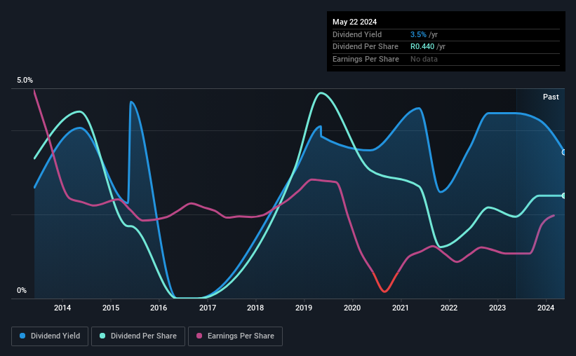The image size is (576, 356).
Task: Click the 2022 x-axis label
Action: coord(449,308)
